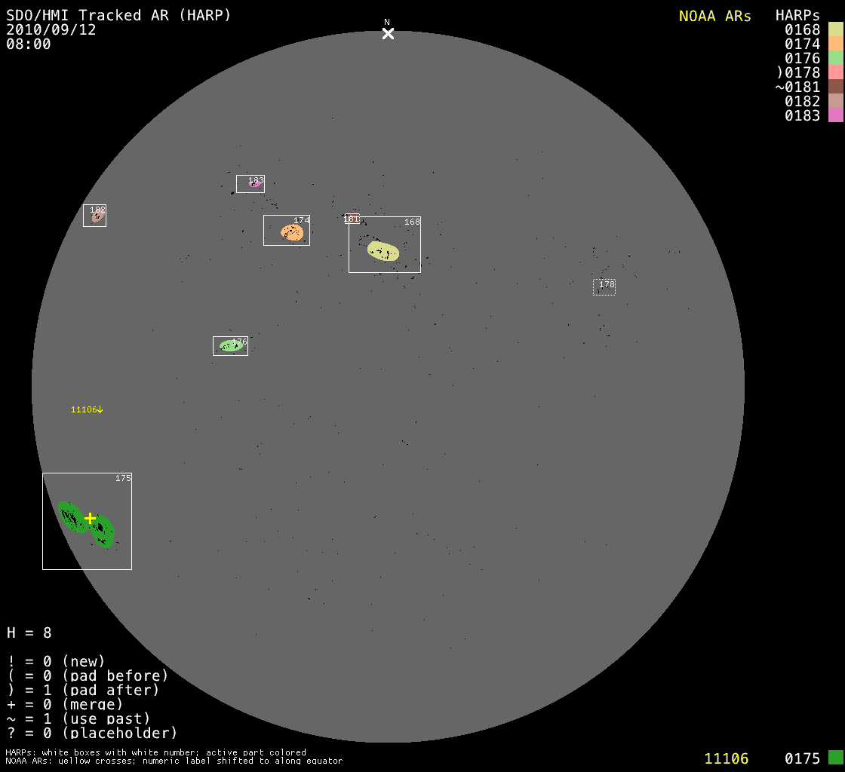Select the orange active region blob 174

coord(292,232)
